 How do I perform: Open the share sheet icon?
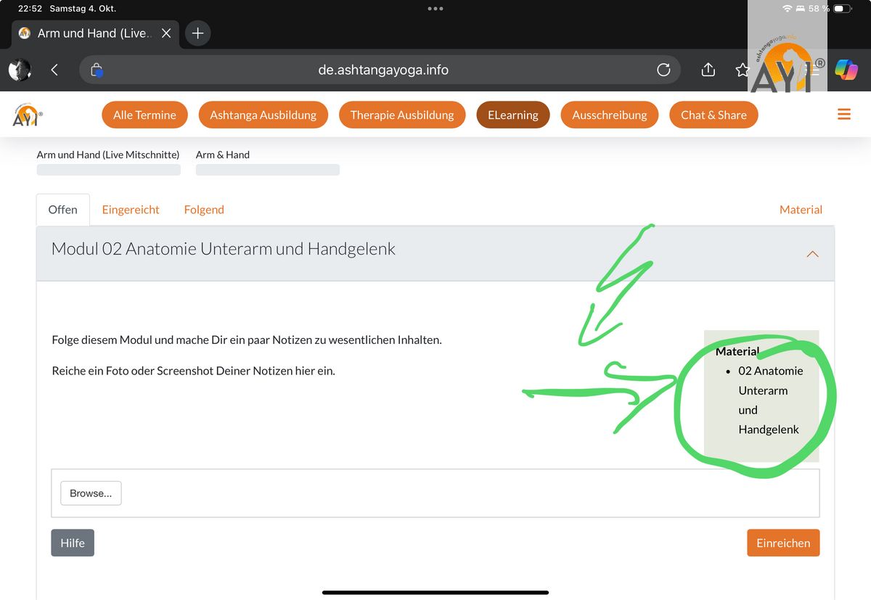coord(708,70)
